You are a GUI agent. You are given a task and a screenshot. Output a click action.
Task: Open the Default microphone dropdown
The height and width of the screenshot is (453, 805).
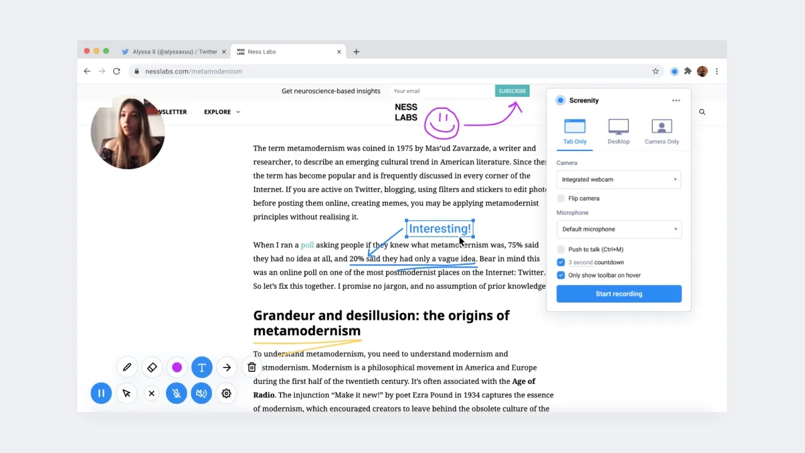pos(619,229)
